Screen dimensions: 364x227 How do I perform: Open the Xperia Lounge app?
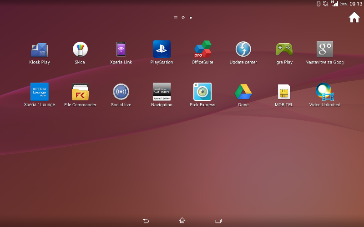40,92
